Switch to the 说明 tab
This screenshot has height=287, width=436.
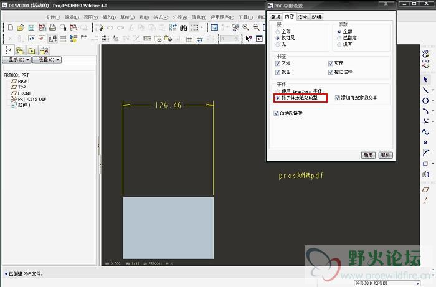pos(316,17)
